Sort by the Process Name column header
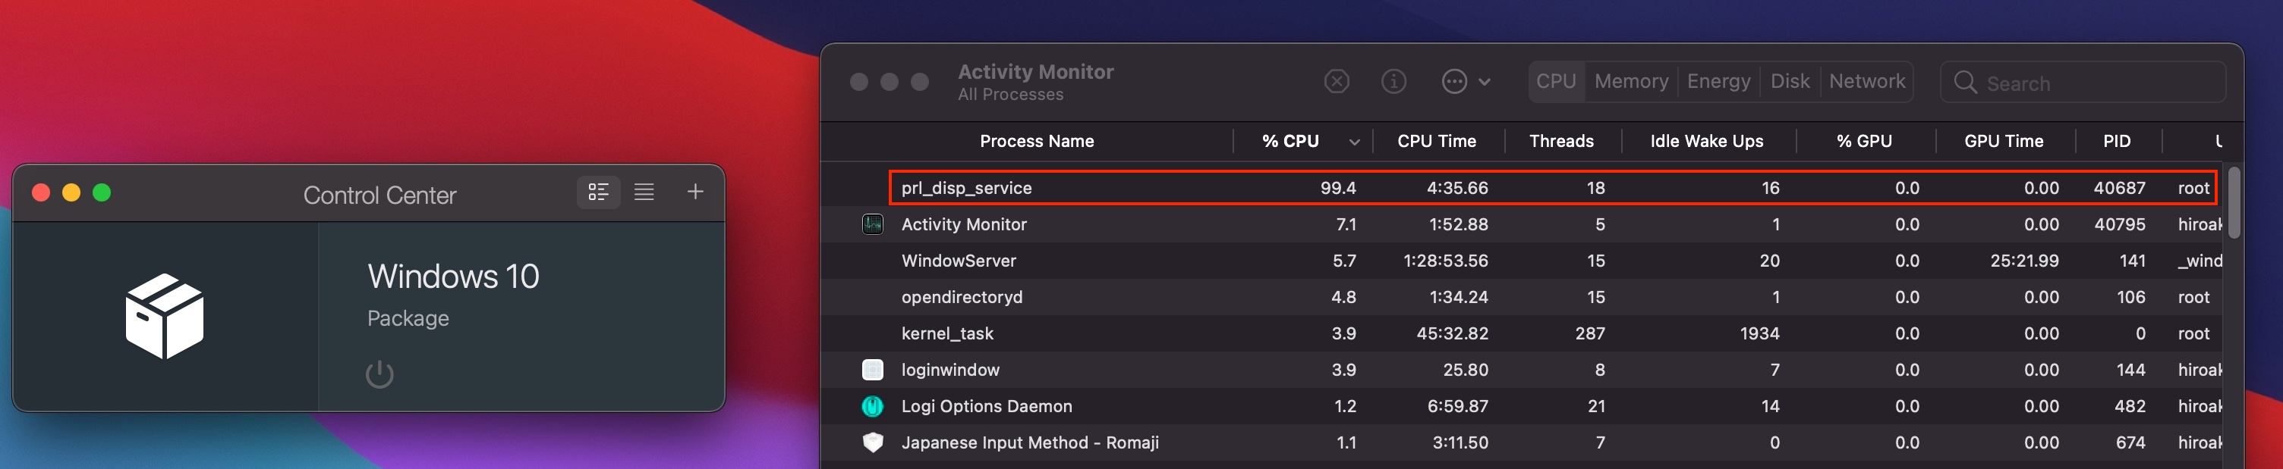Image resolution: width=2283 pixels, height=469 pixels. point(1036,142)
